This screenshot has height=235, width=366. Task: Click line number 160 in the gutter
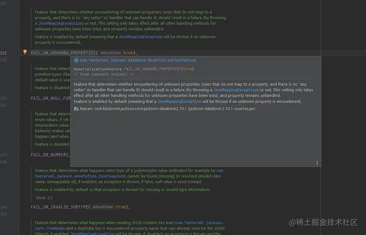(4, 207)
